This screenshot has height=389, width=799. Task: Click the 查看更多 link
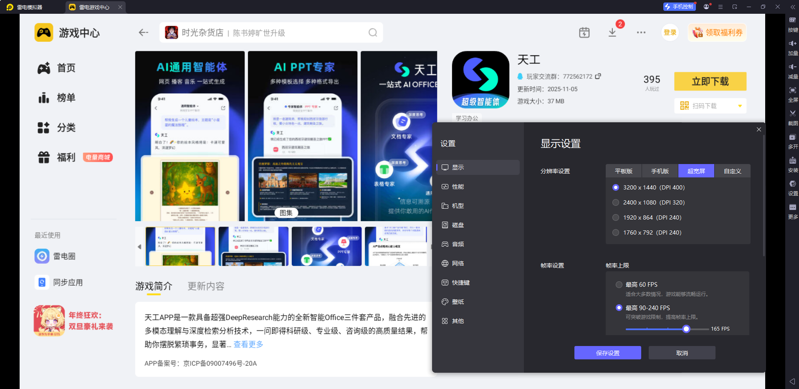(248, 344)
